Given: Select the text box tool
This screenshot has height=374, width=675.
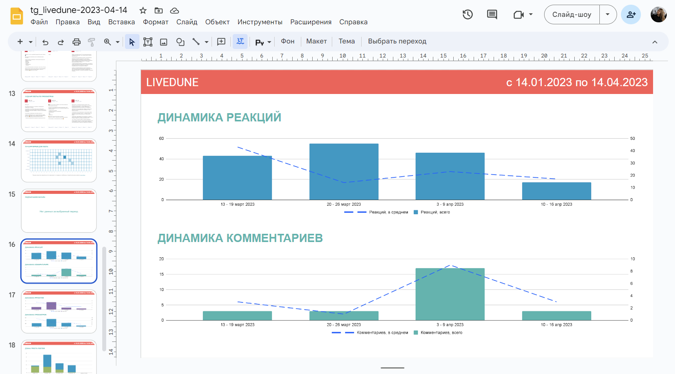Looking at the screenshot, I should coord(148,42).
